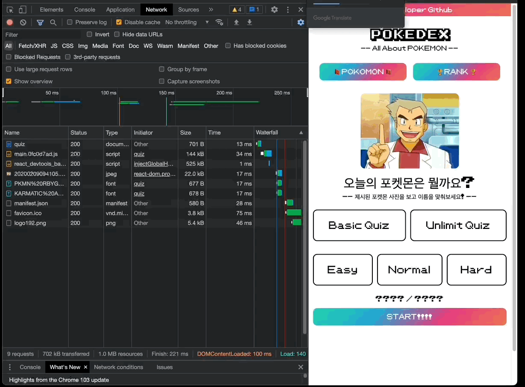Click main.0fc0d7ad.js script icon

(9, 154)
